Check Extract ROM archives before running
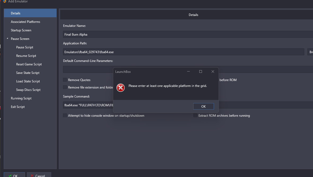The image size is (313, 177). pos(195,116)
